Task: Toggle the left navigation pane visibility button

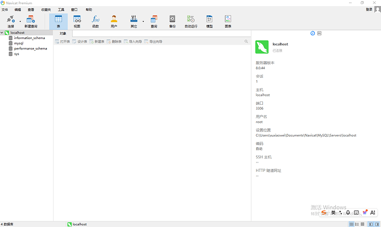Action: click(x=371, y=224)
